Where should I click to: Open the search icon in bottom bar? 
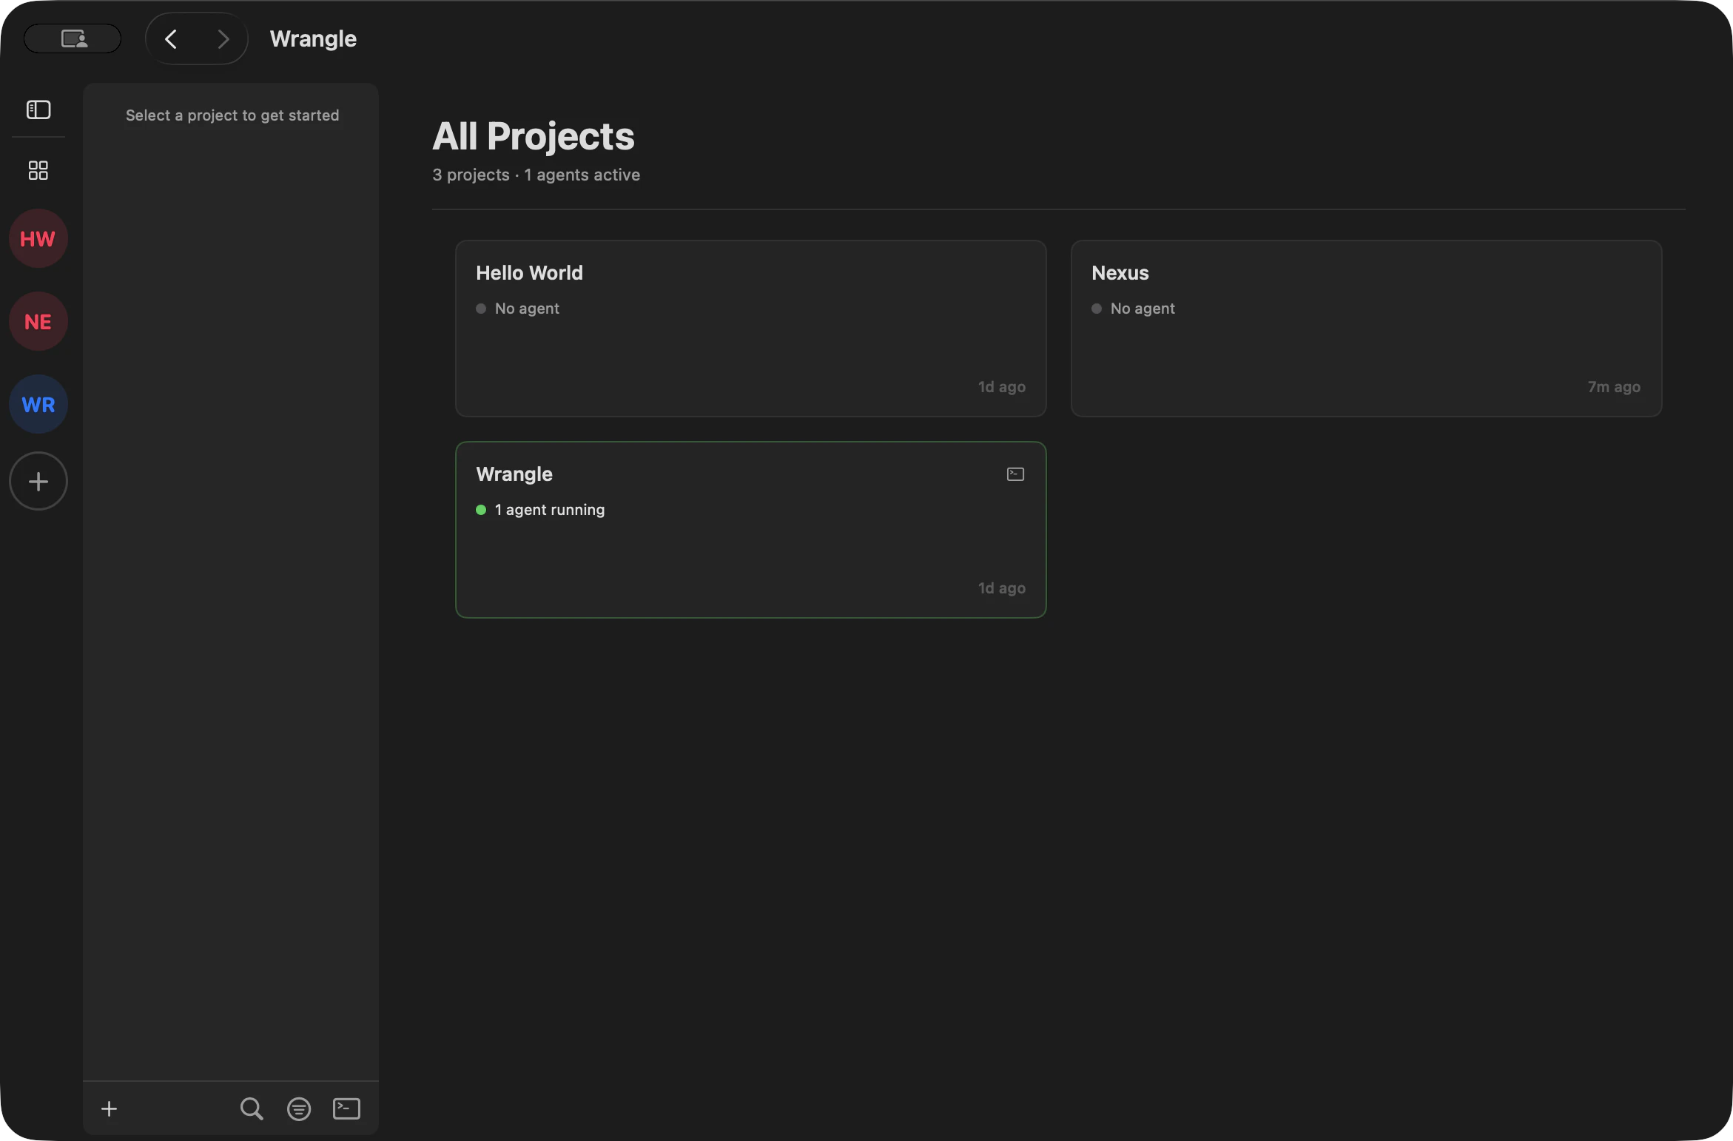pyautogui.click(x=252, y=1108)
